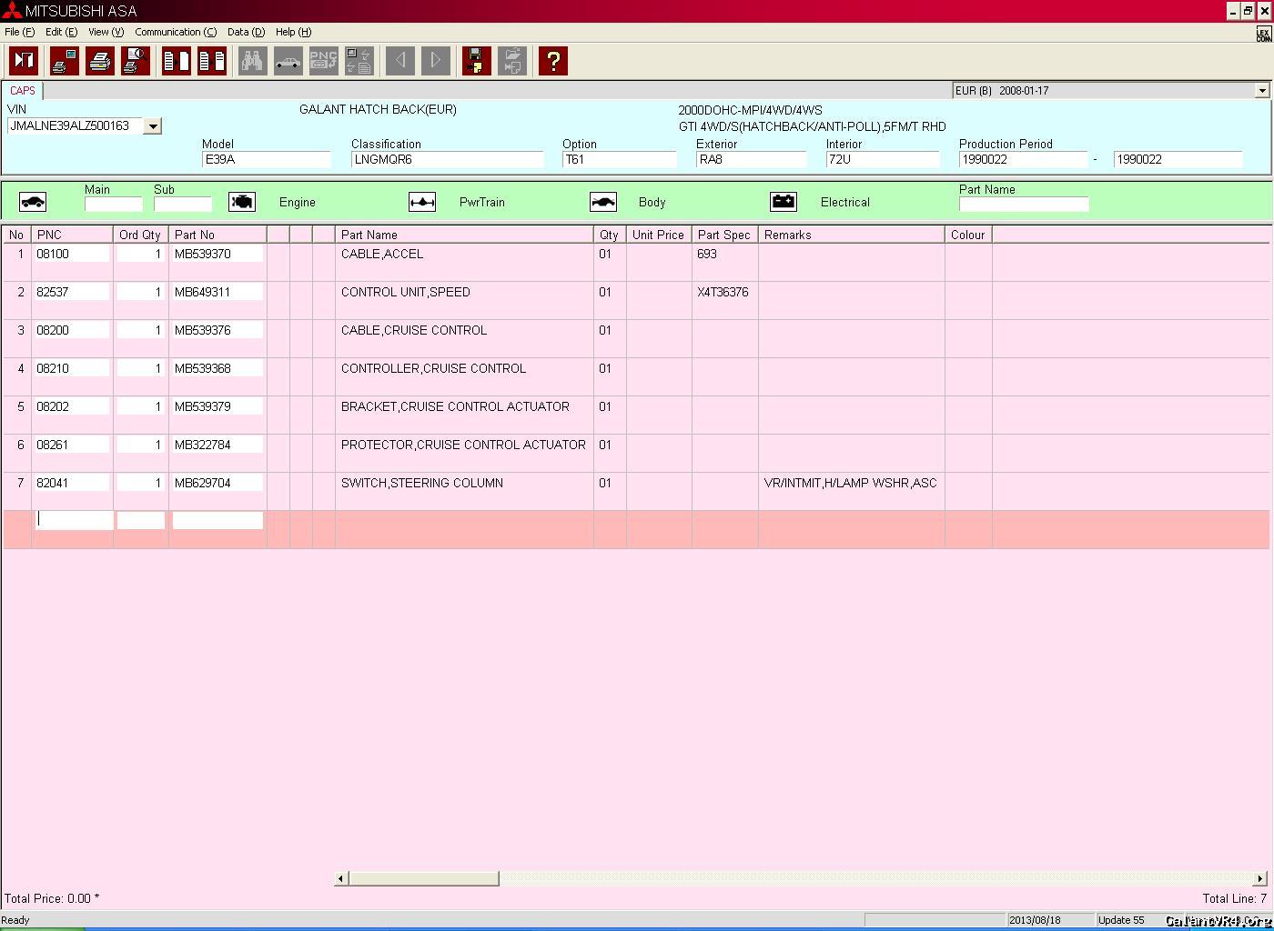
Task: Click the floppy disk save icon
Action: pos(476,61)
